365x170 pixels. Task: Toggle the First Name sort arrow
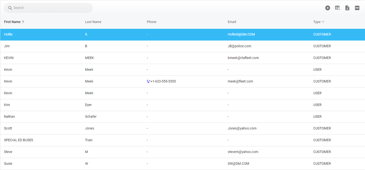(23, 22)
